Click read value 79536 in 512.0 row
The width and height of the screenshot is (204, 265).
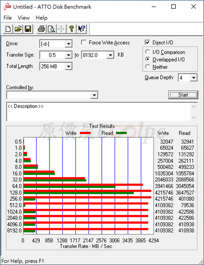tap(188, 205)
